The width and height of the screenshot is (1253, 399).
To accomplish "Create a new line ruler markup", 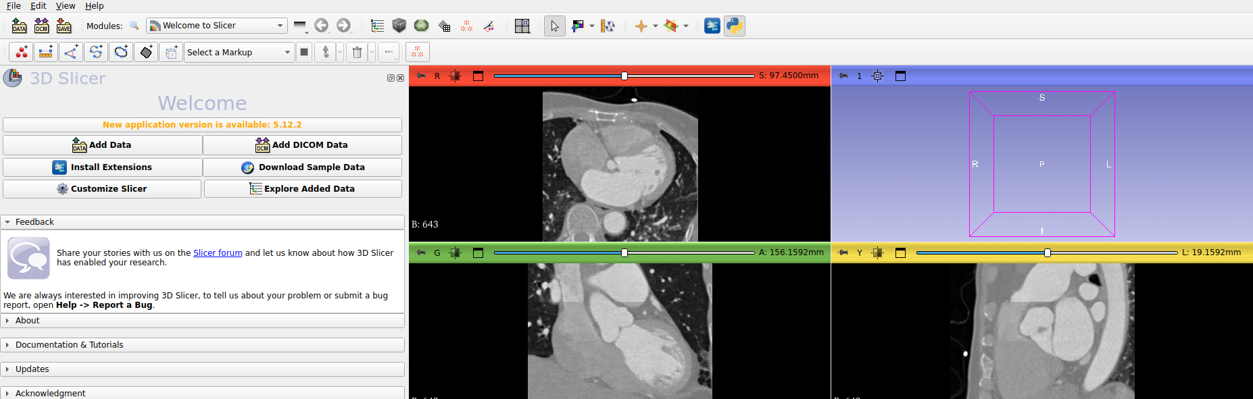I will pos(46,52).
